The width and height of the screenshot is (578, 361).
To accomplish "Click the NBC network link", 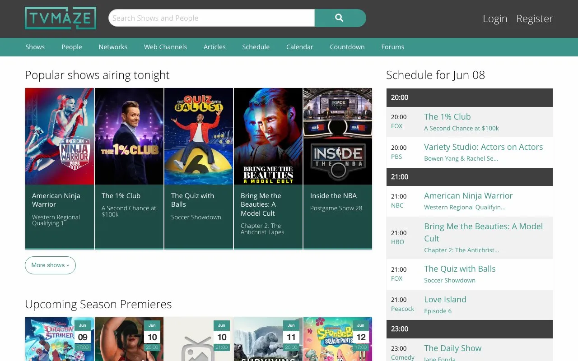I will pyautogui.click(x=397, y=206).
